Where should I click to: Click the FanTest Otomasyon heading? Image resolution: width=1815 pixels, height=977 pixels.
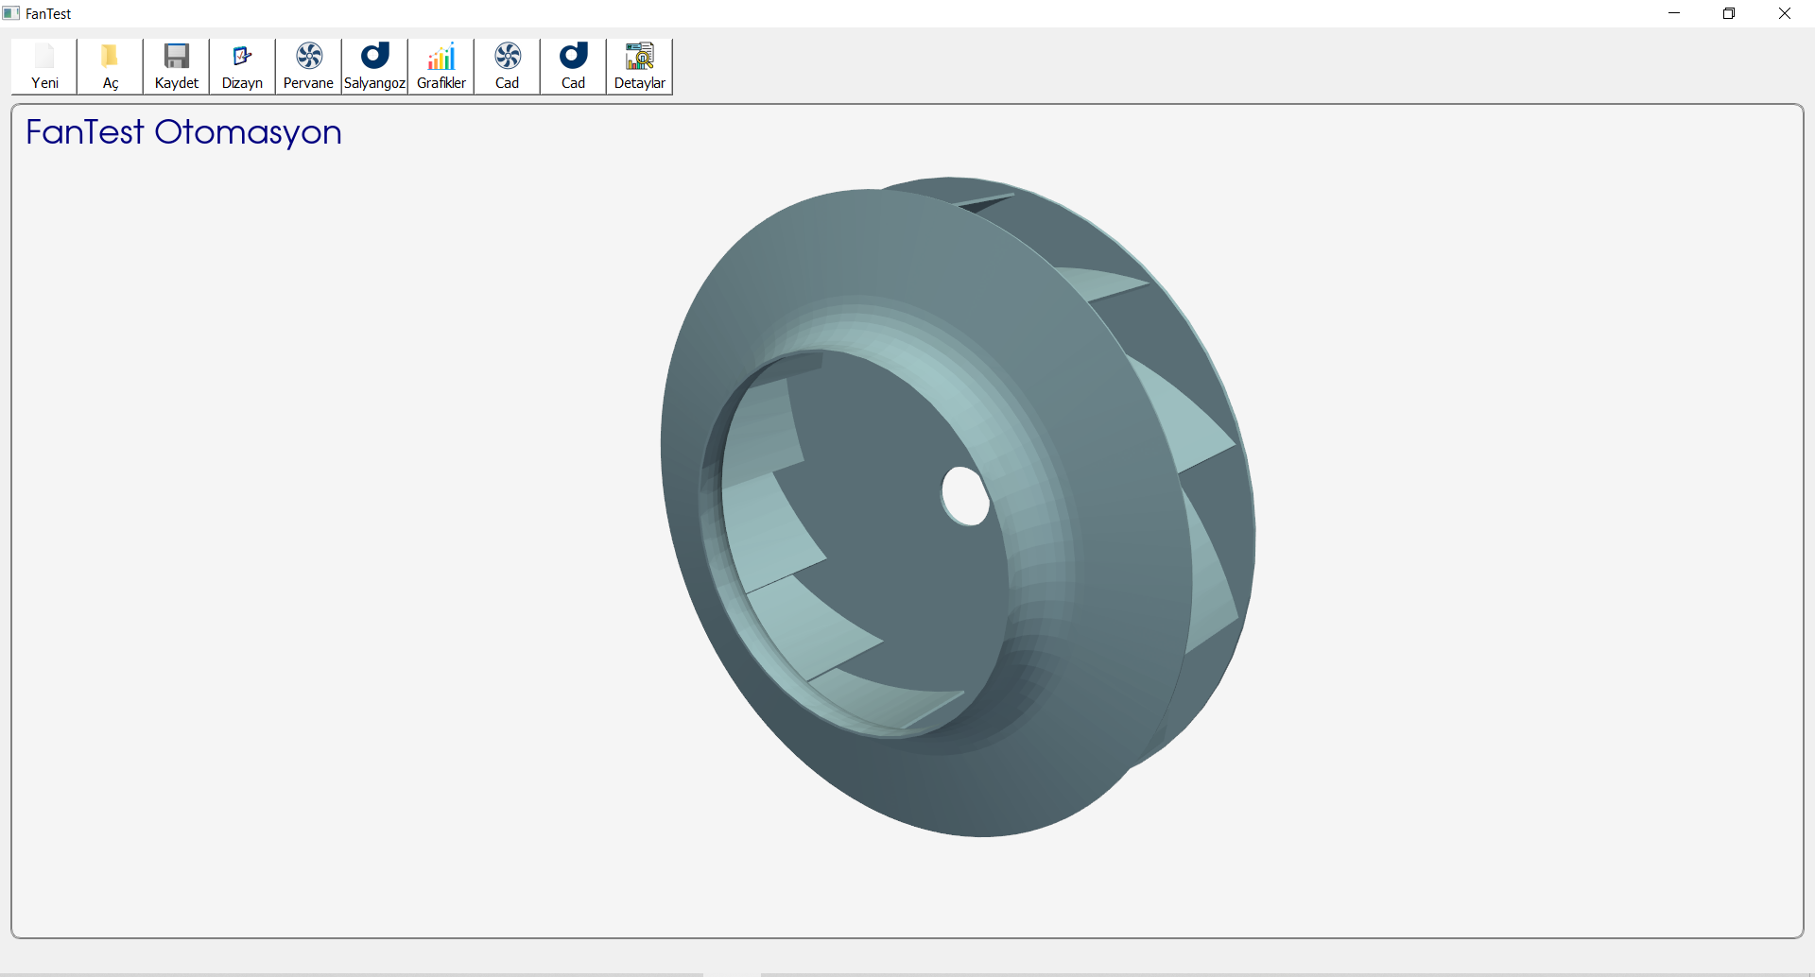[x=183, y=131]
